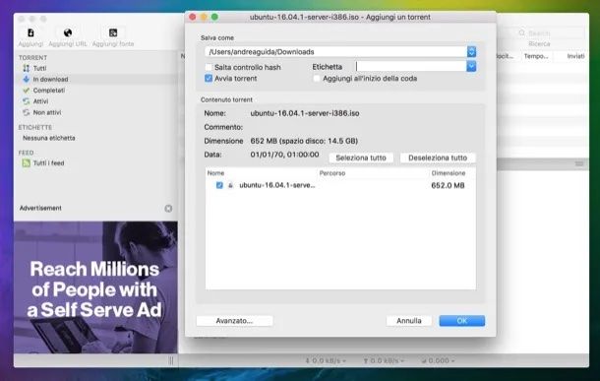The width and height of the screenshot is (600, 381).
Task: Sort files by Nome column header
Action: 215,173
